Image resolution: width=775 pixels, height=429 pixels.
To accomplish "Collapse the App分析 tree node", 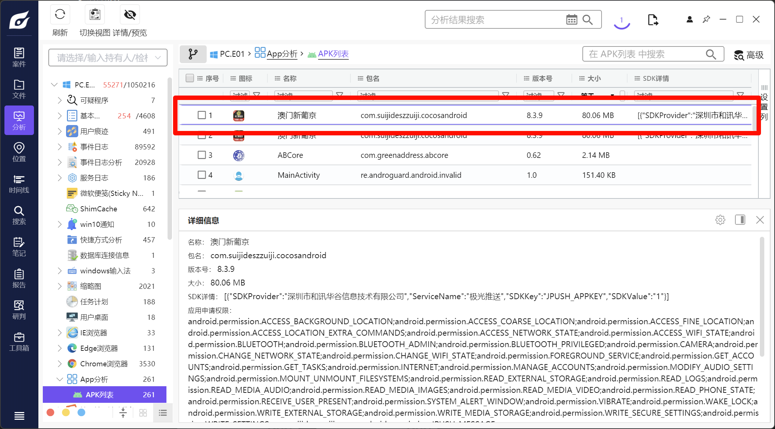I will click(x=59, y=379).
